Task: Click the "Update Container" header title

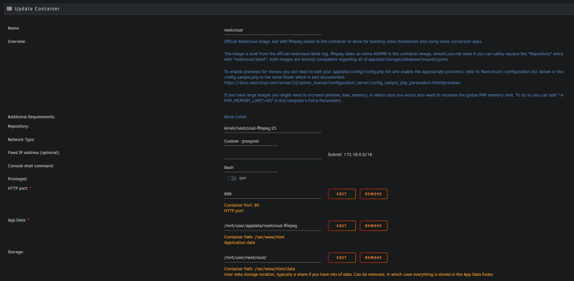Action: pyautogui.click(x=37, y=9)
